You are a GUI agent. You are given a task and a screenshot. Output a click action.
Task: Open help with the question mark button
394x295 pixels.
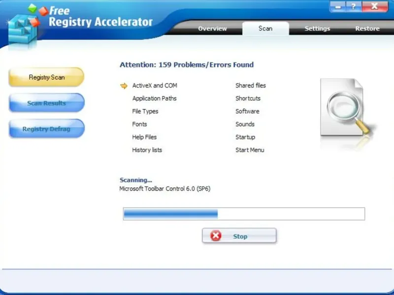(x=354, y=6)
